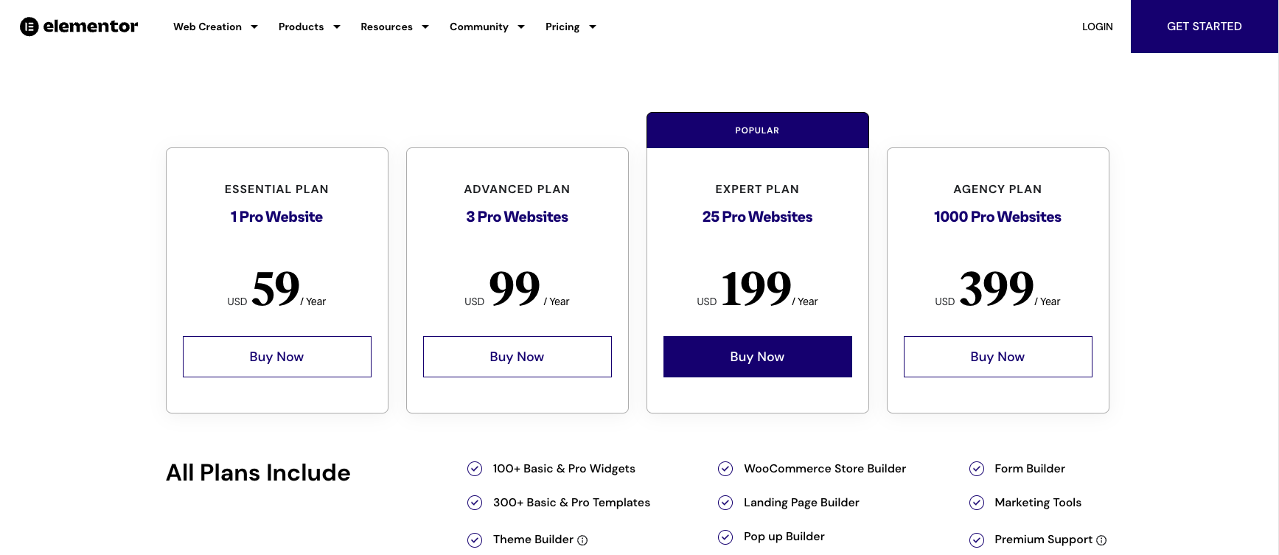Click the checkmark icon beside 300+ Basic & Pro Templates
Viewport: 1279px width, 555px height.
point(475,503)
